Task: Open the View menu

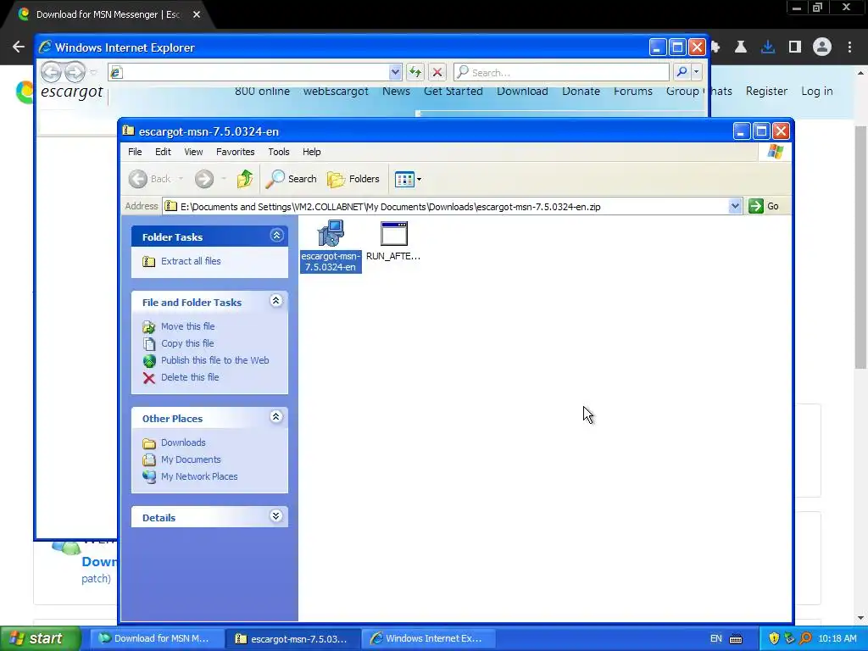Action: pos(193,152)
